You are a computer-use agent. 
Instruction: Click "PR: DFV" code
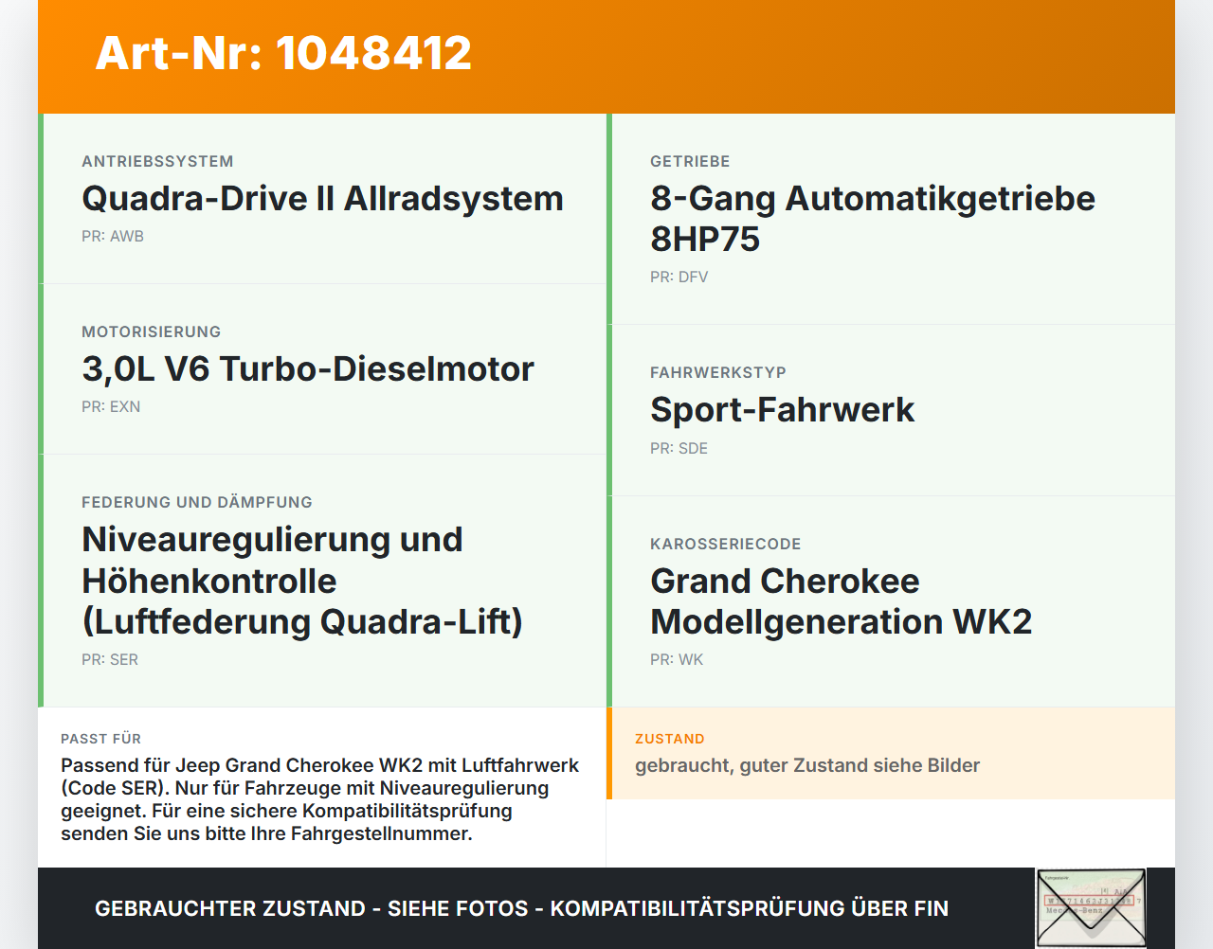pyautogui.click(x=679, y=278)
